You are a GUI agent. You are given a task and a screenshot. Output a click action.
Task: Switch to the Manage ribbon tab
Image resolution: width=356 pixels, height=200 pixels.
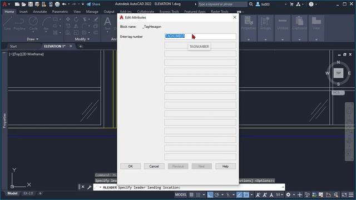pos(92,11)
